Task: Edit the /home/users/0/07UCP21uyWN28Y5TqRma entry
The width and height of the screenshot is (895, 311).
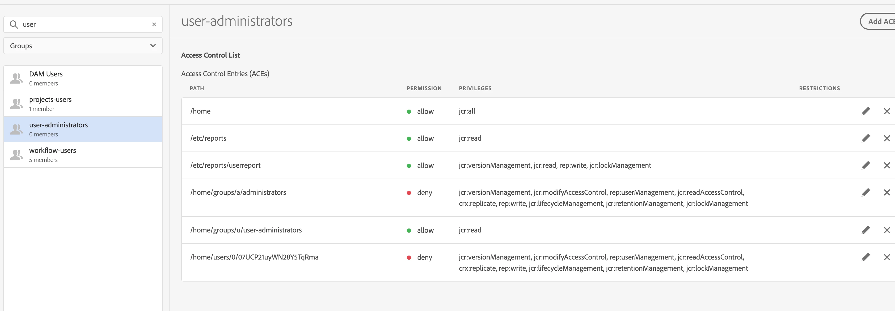Action: (866, 257)
